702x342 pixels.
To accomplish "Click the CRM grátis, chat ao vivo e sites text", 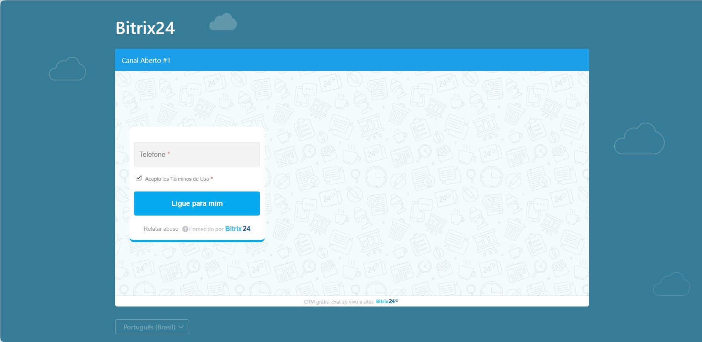I will (x=339, y=302).
